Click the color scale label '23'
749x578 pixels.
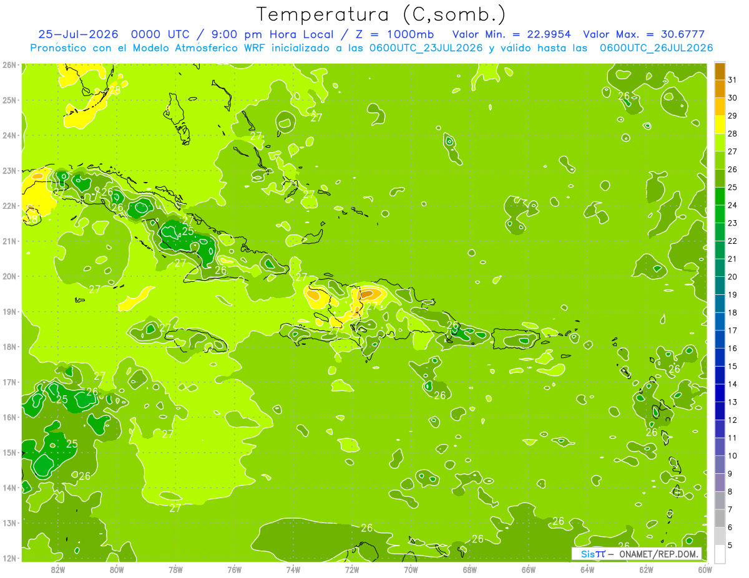[x=733, y=223]
